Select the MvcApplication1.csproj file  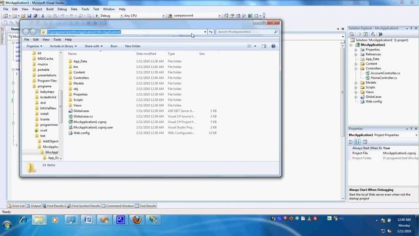[90, 122]
